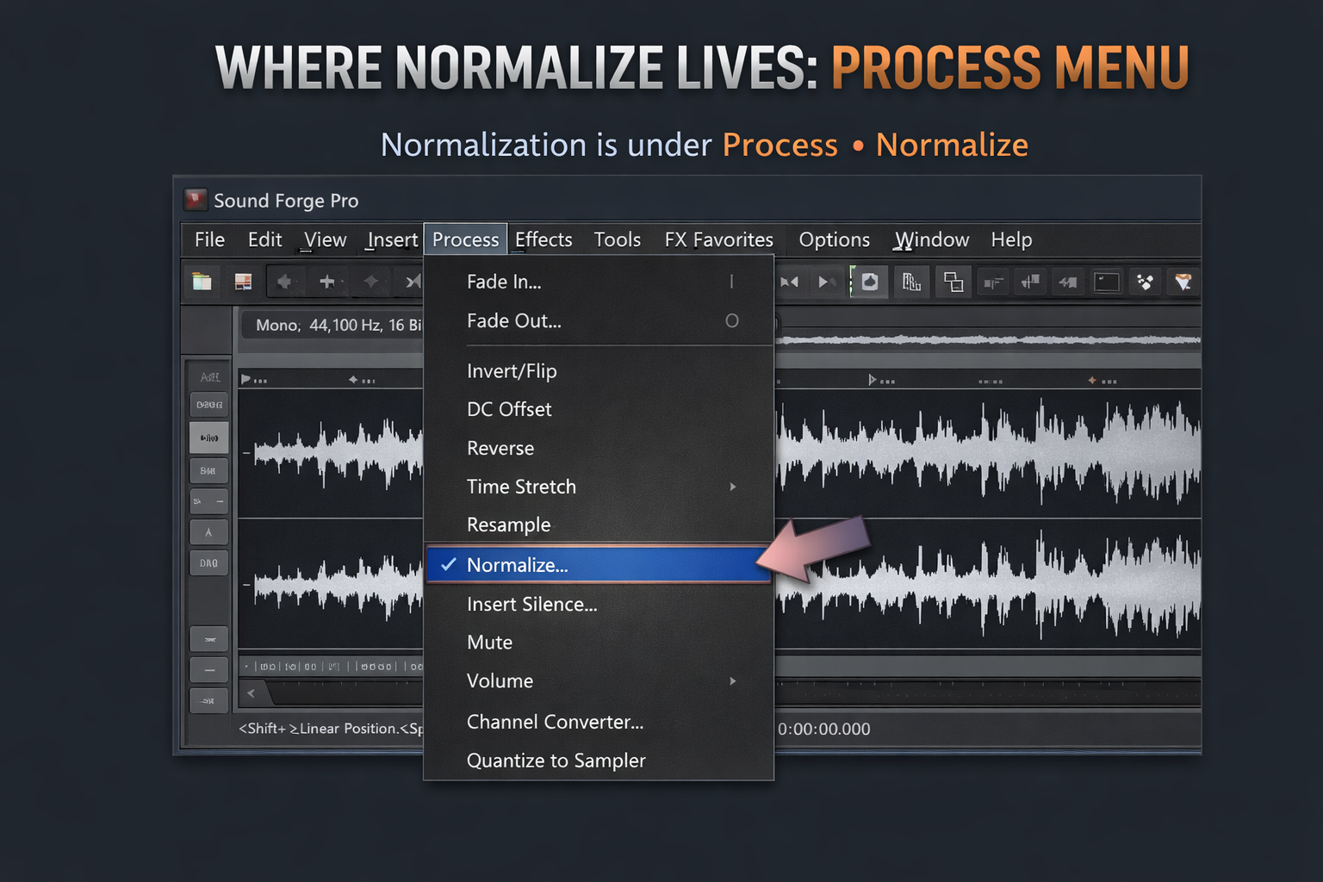This screenshot has height=882, width=1323.
Task: Click the Sound Forge Pro app icon
Action: coord(196,200)
